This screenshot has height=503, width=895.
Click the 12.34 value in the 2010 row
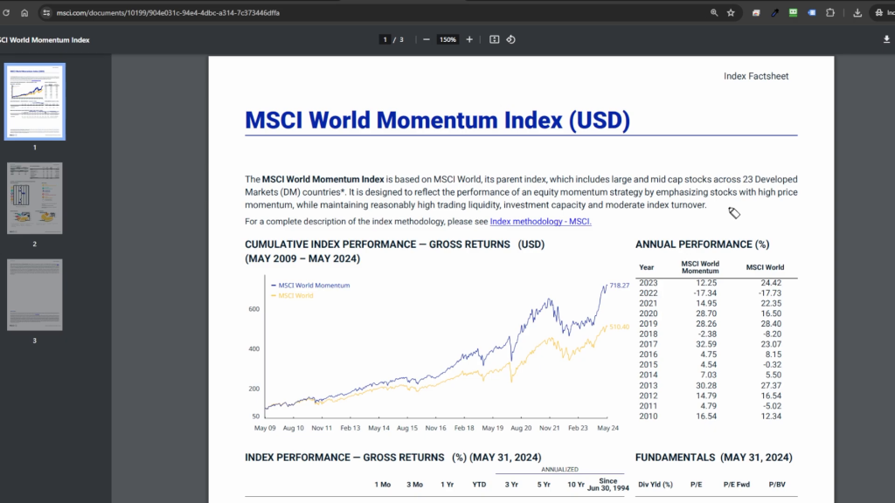(x=771, y=417)
